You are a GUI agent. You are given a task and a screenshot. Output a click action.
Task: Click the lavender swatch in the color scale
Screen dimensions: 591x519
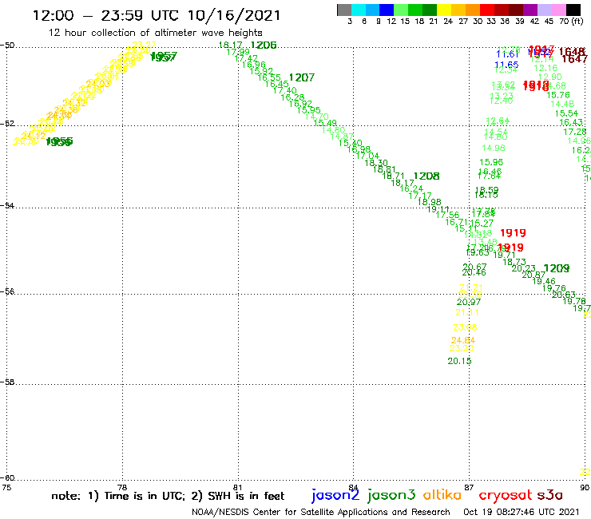pos(544,10)
